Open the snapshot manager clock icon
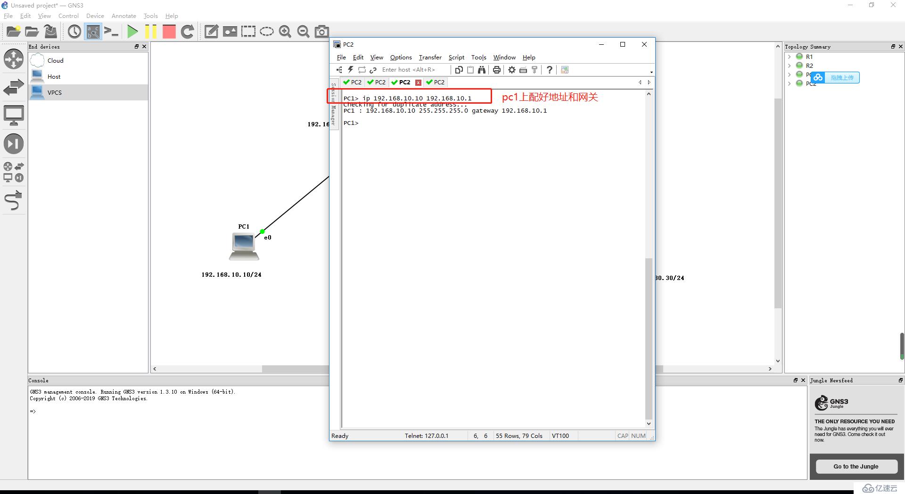This screenshot has width=905, height=494. click(x=74, y=32)
